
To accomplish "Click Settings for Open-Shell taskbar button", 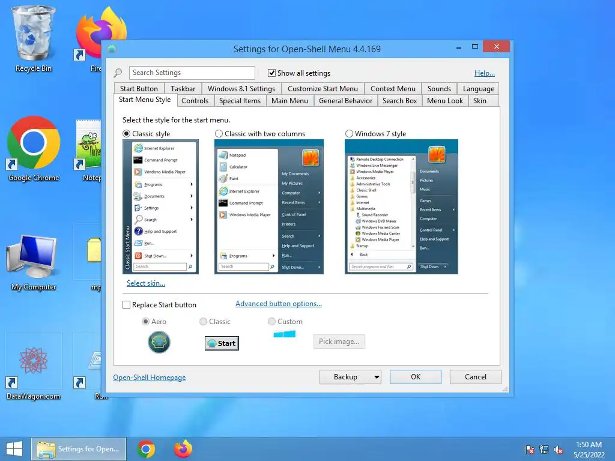I will [x=79, y=449].
